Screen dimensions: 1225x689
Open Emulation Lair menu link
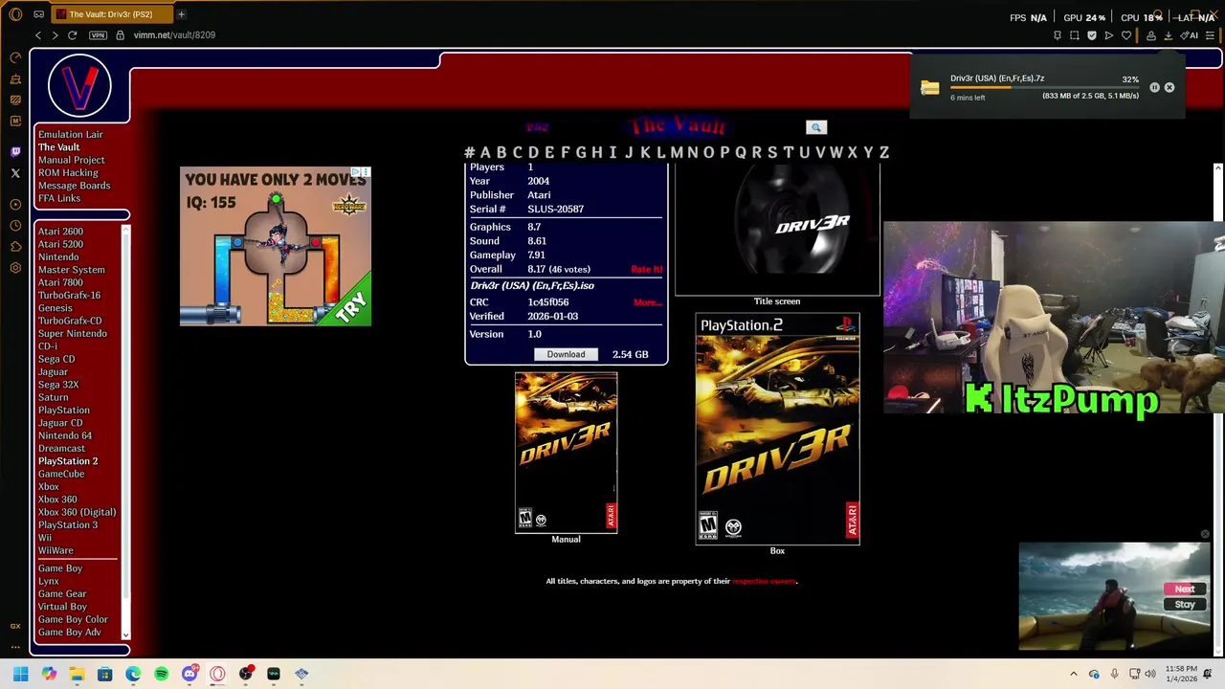tap(70, 135)
